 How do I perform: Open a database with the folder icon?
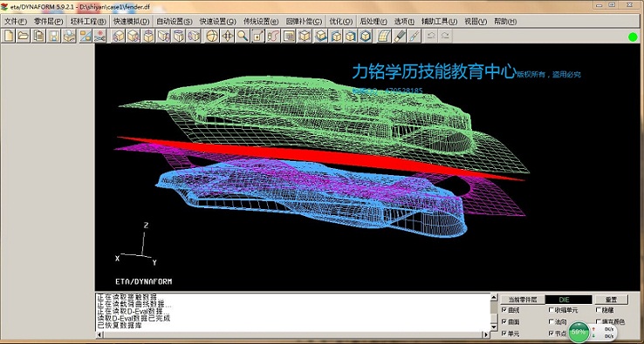(x=24, y=36)
